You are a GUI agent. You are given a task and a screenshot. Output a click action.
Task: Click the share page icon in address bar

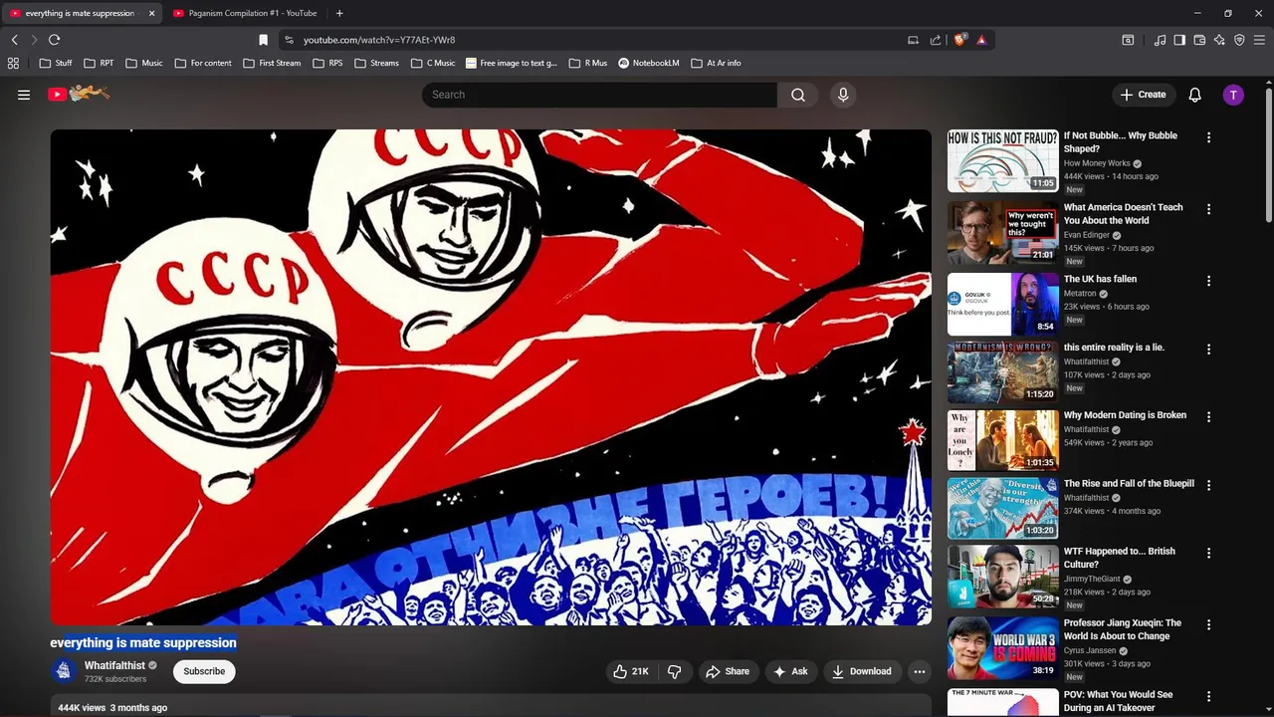(936, 40)
